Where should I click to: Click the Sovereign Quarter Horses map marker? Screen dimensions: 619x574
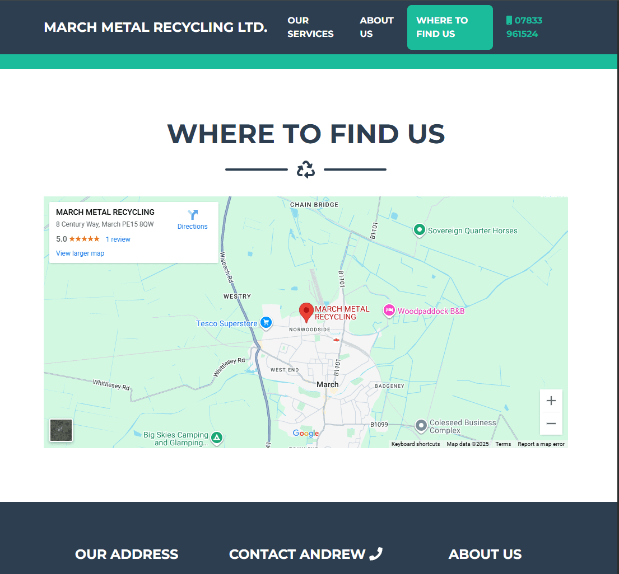pyautogui.click(x=420, y=230)
